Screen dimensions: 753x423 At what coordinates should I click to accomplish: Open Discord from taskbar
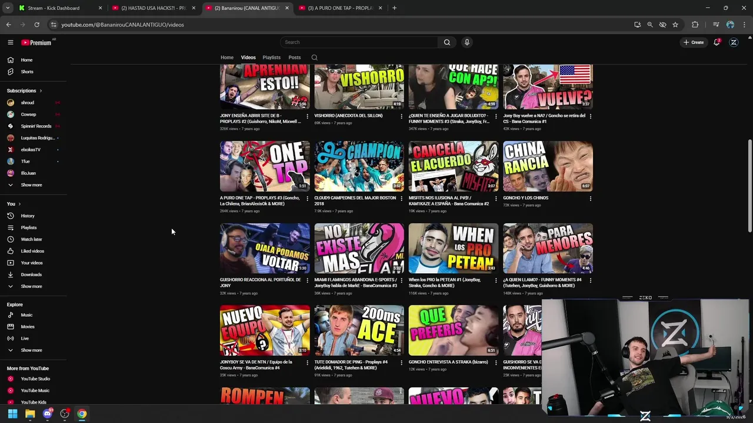48,414
